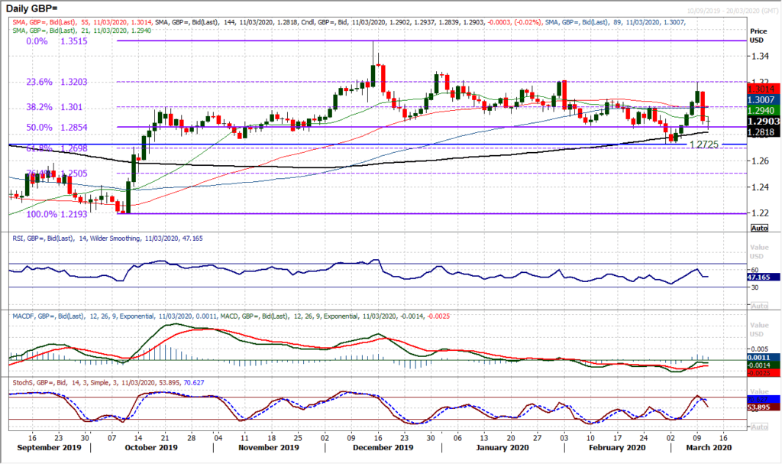Toggle Auto scaling on the MACD panel
Viewport: 782px width, 464px height.
[x=759, y=377]
